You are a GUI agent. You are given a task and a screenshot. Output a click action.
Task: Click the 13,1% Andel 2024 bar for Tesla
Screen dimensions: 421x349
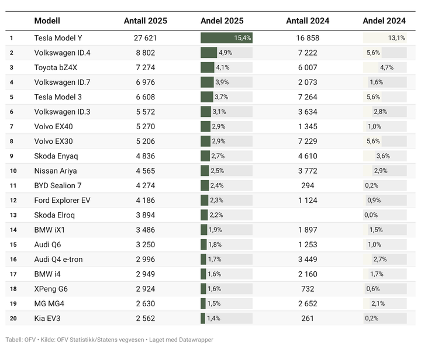point(384,38)
